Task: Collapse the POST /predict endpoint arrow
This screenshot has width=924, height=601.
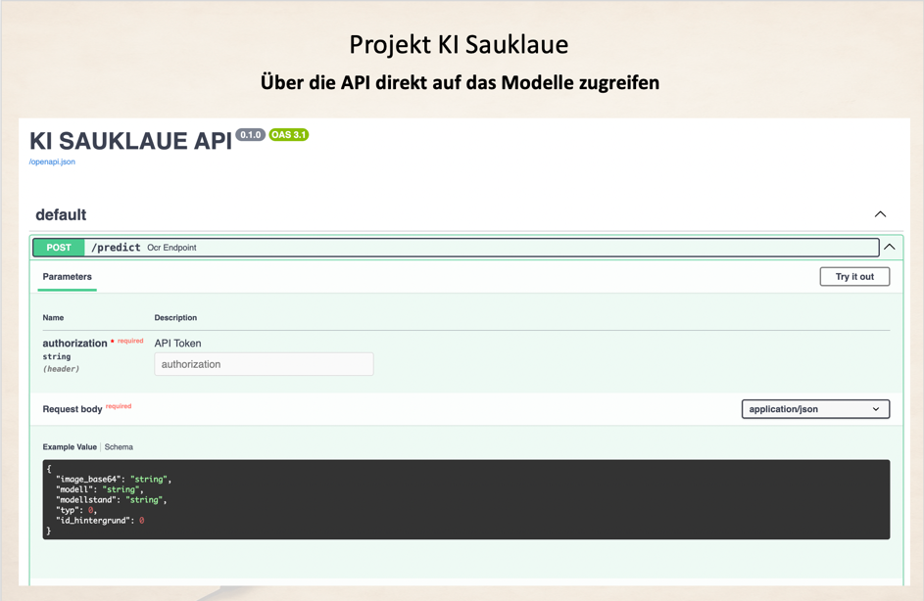Action: [x=890, y=248]
